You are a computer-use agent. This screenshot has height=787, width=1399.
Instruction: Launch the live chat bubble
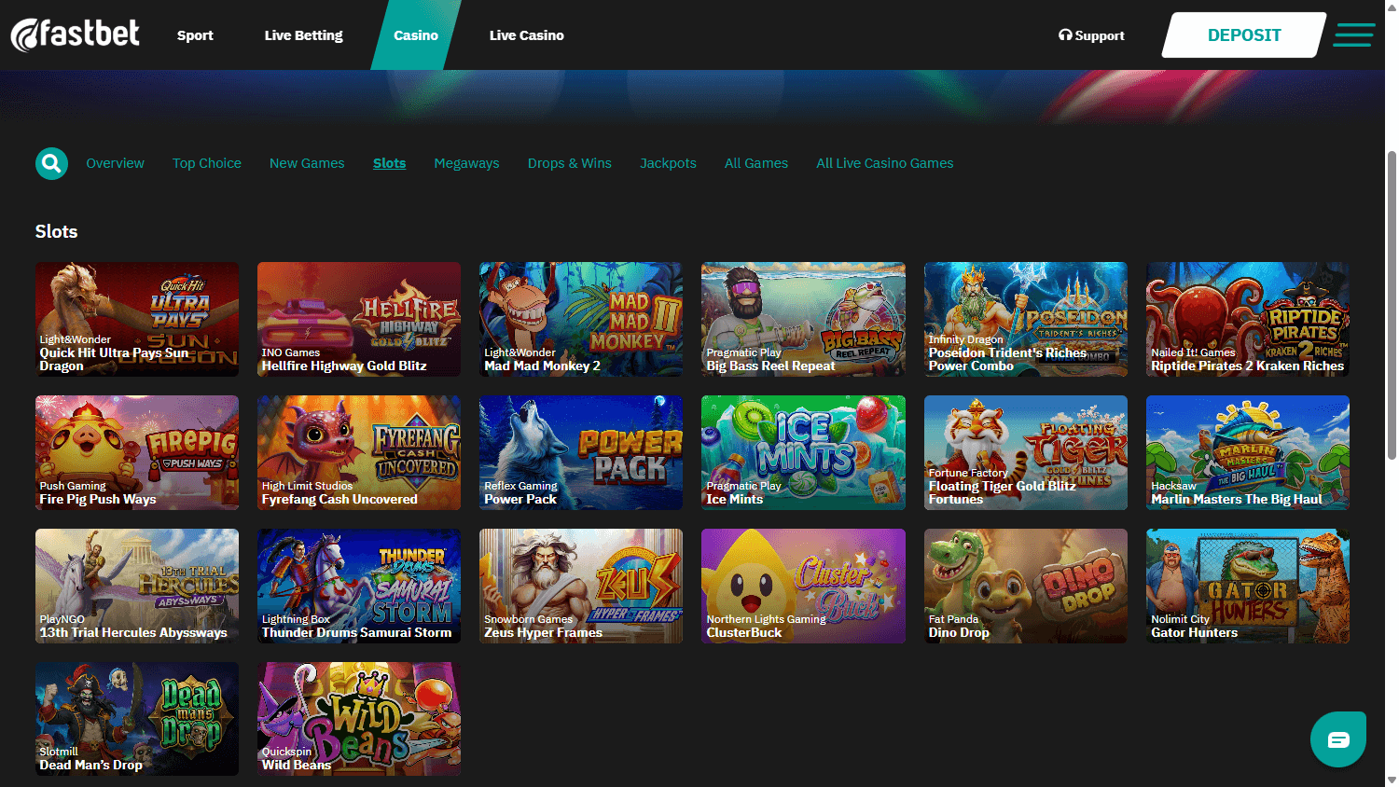pos(1337,739)
